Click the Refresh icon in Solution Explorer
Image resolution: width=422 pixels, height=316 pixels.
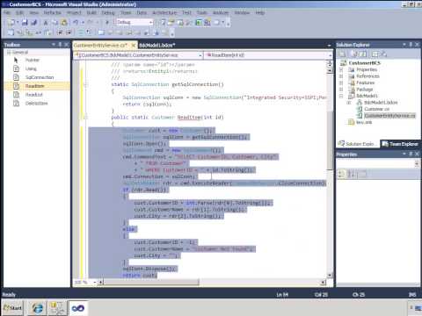[363, 54]
